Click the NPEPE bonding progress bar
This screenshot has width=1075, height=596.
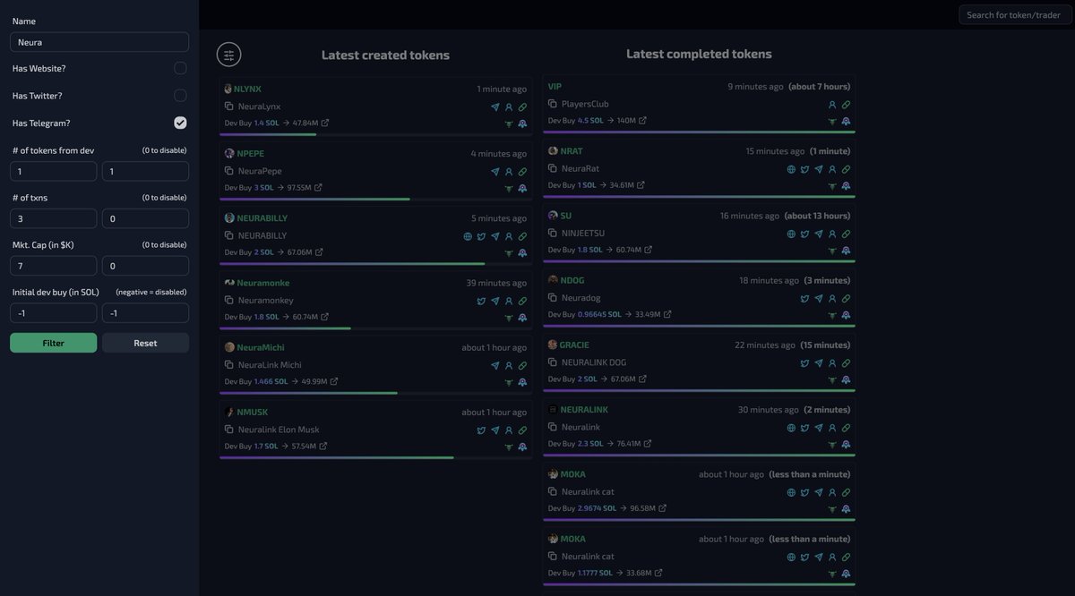click(376, 199)
